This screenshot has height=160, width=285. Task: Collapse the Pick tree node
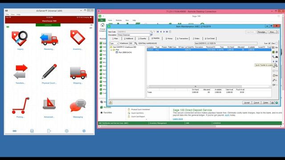111,50
